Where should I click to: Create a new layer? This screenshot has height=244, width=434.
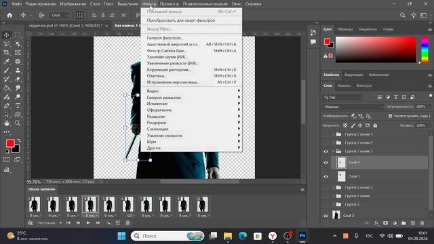click(x=413, y=223)
